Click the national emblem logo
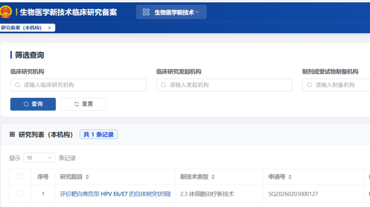Screen dimensions: 370x207 click(5, 12)
